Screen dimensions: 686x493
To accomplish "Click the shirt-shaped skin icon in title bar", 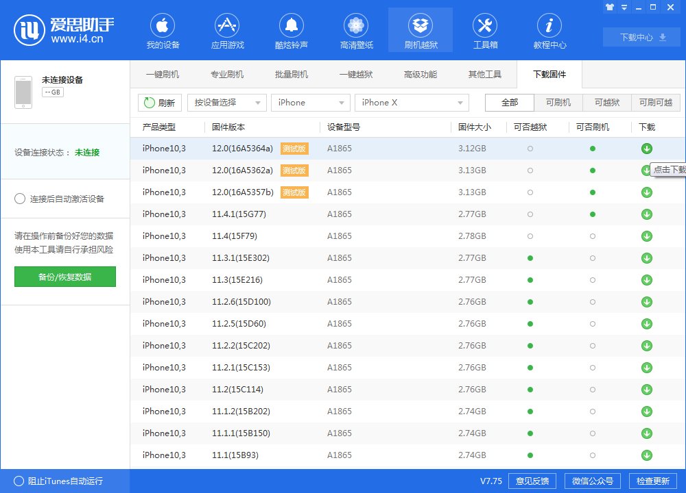I will tap(611, 7).
